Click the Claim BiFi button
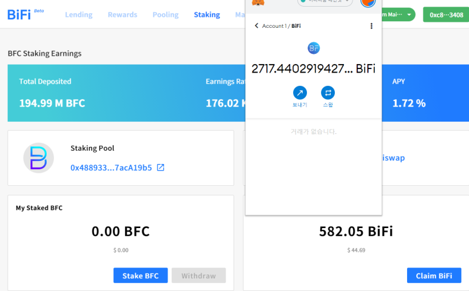Screen dimensions: 469x291 click(x=434, y=275)
